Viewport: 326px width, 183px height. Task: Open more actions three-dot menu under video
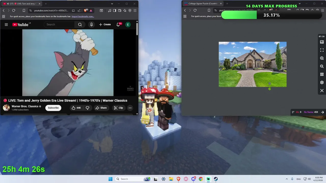[130, 108]
